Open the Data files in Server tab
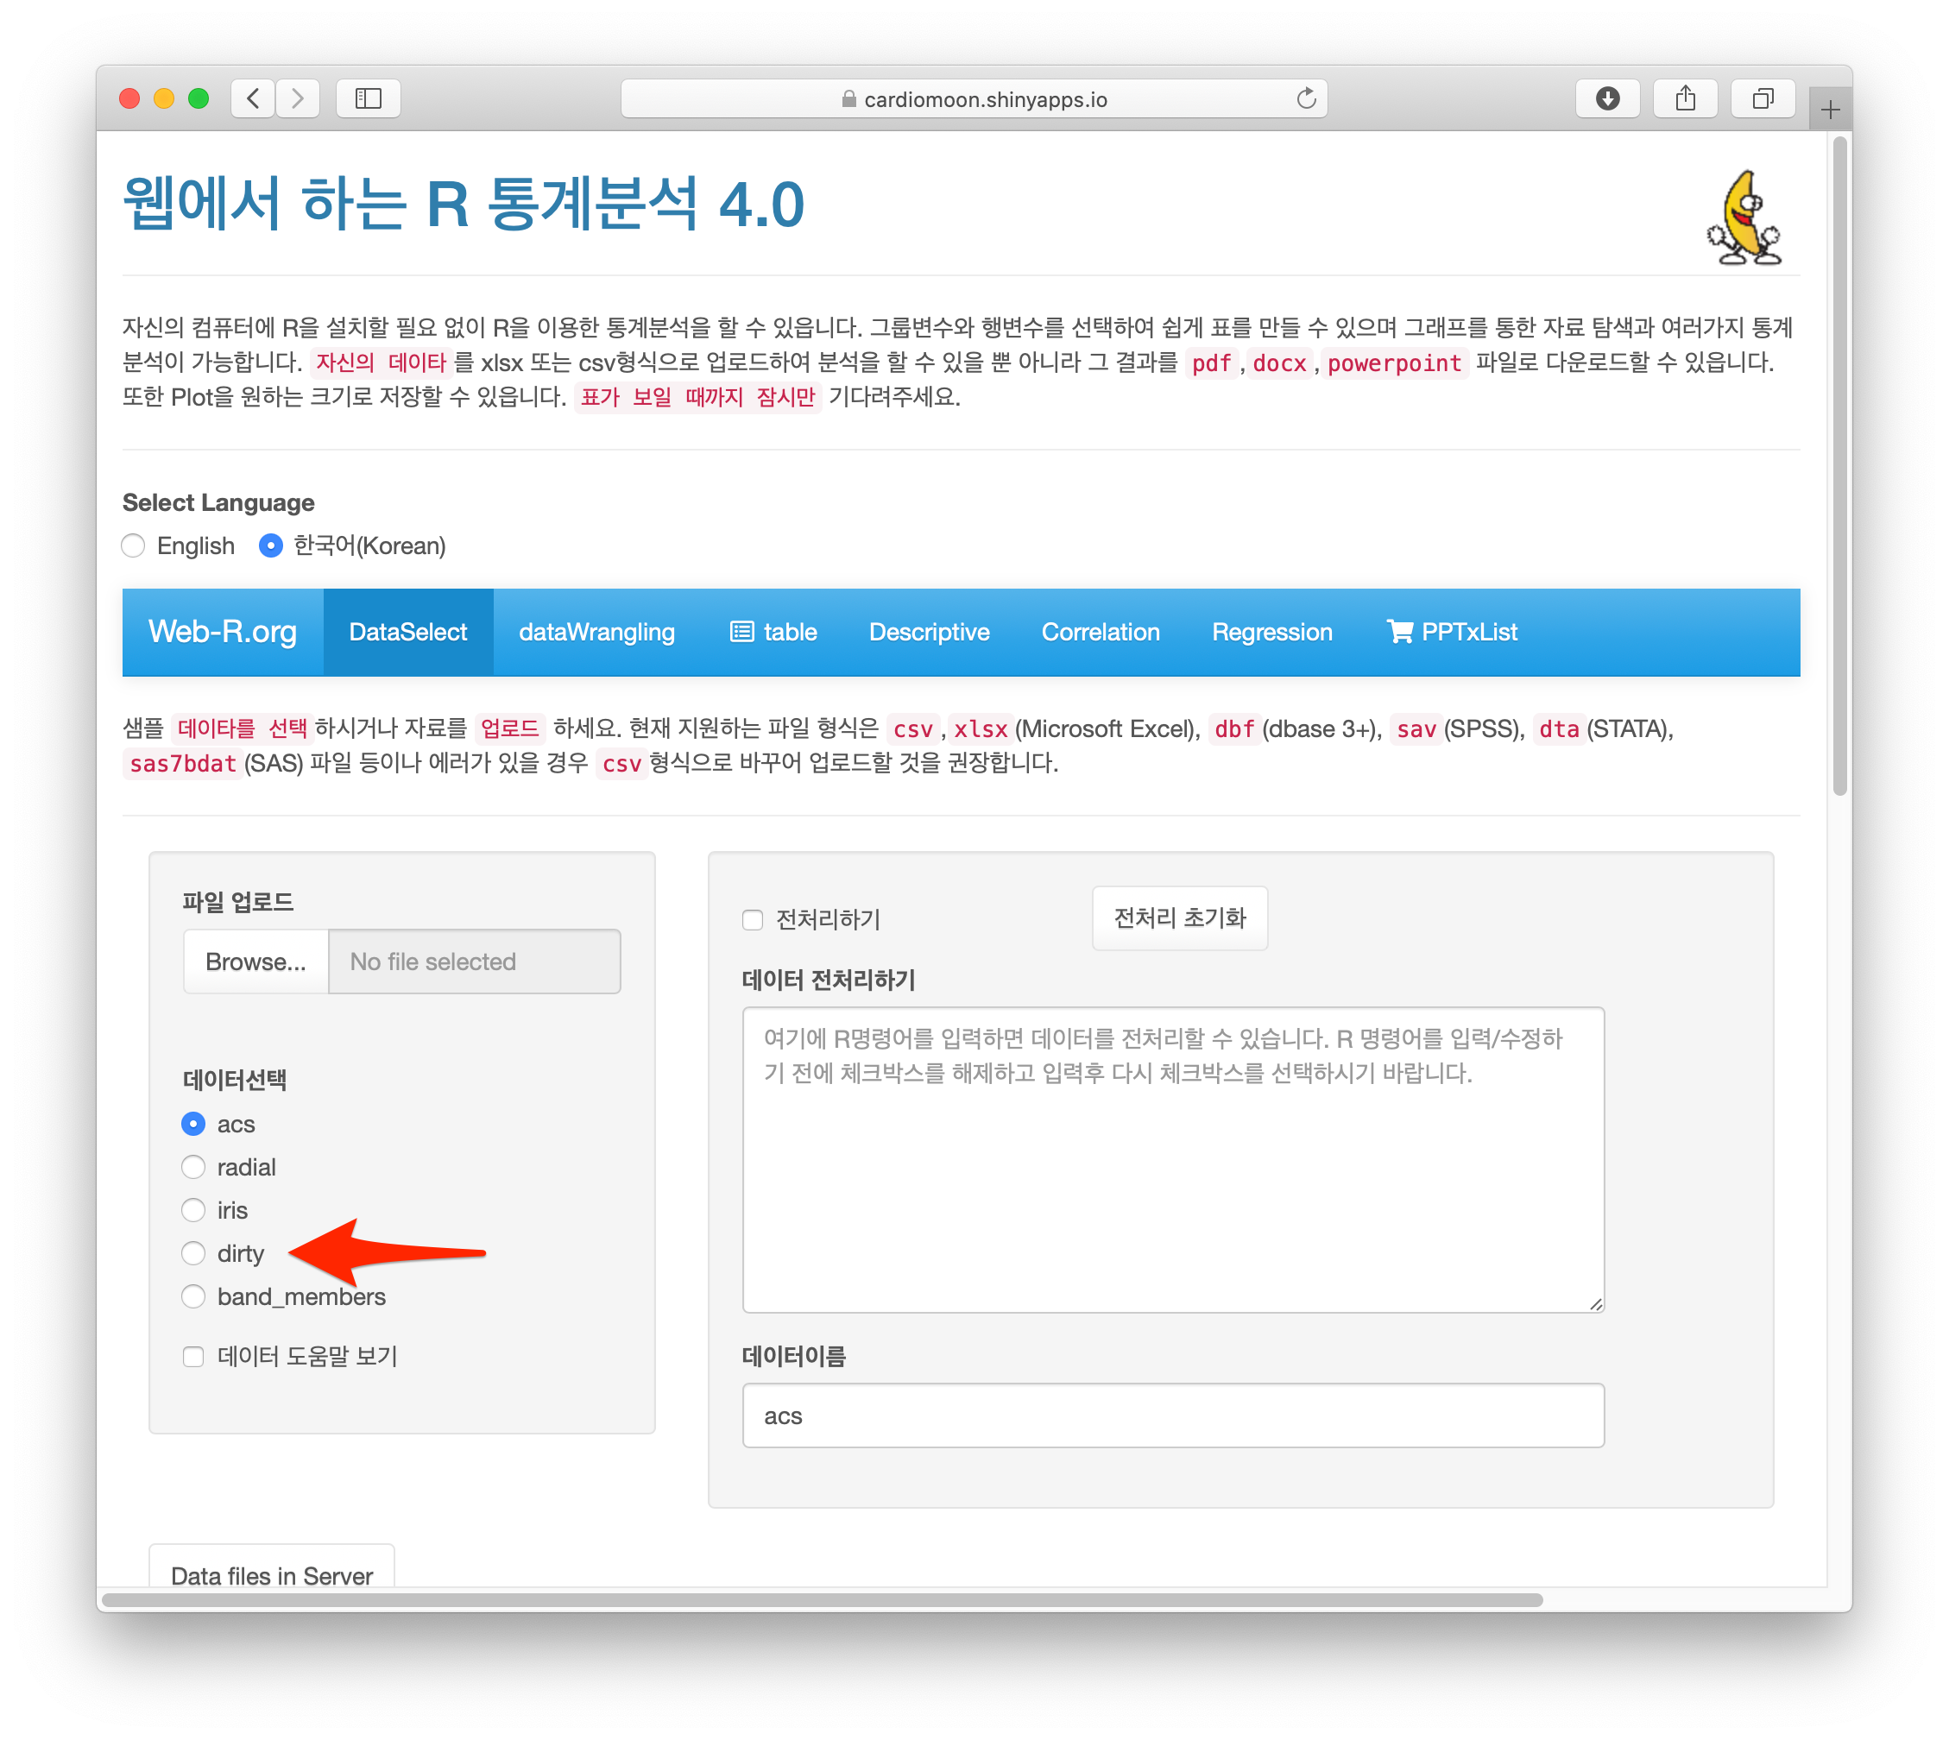The image size is (1949, 1740). 272,1573
